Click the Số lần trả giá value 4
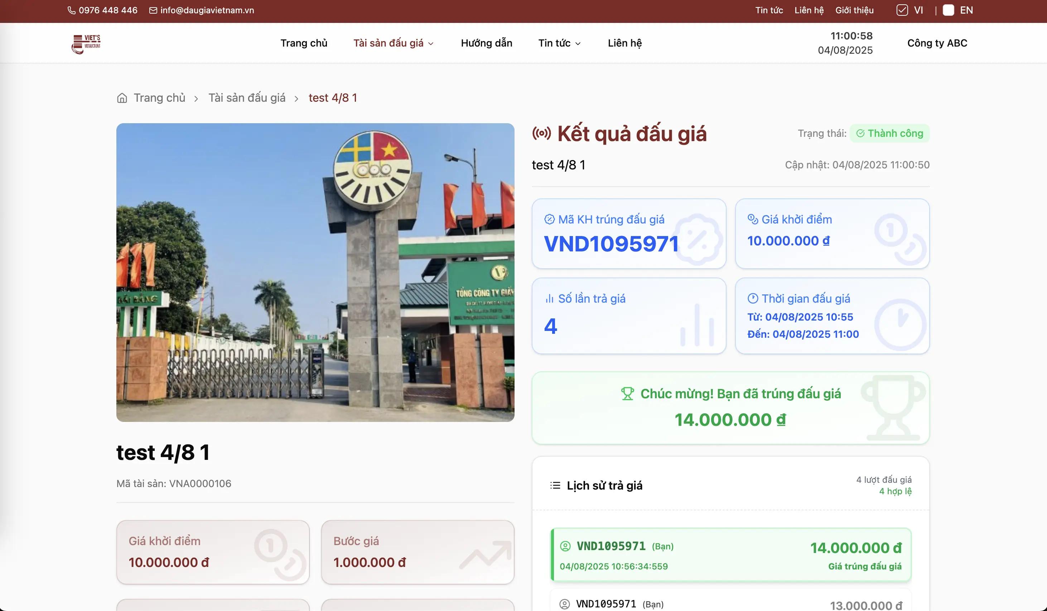Screen dimensions: 1047x611 pyautogui.click(x=550, y=326)
